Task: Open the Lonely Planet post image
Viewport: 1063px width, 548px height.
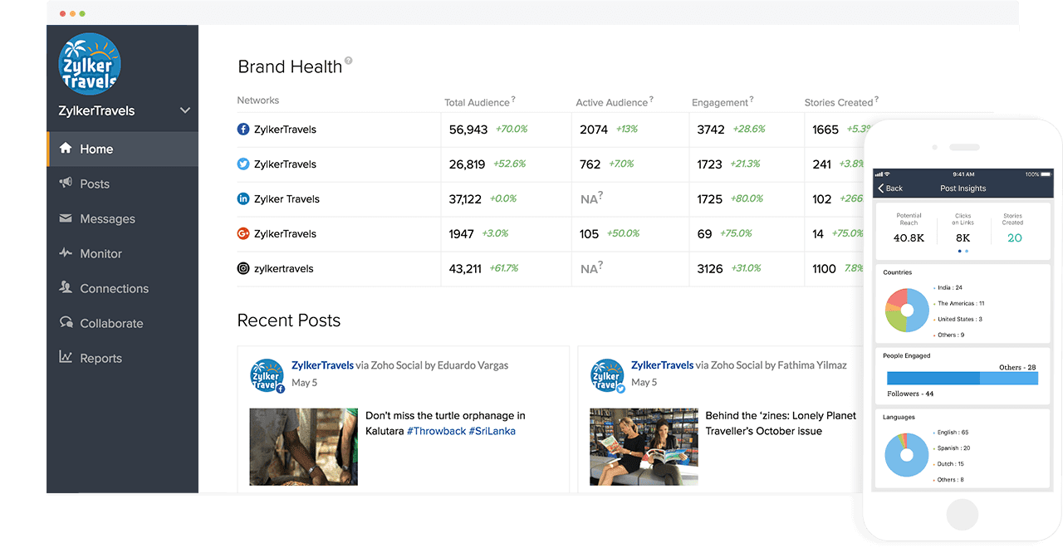Action: 644,447
